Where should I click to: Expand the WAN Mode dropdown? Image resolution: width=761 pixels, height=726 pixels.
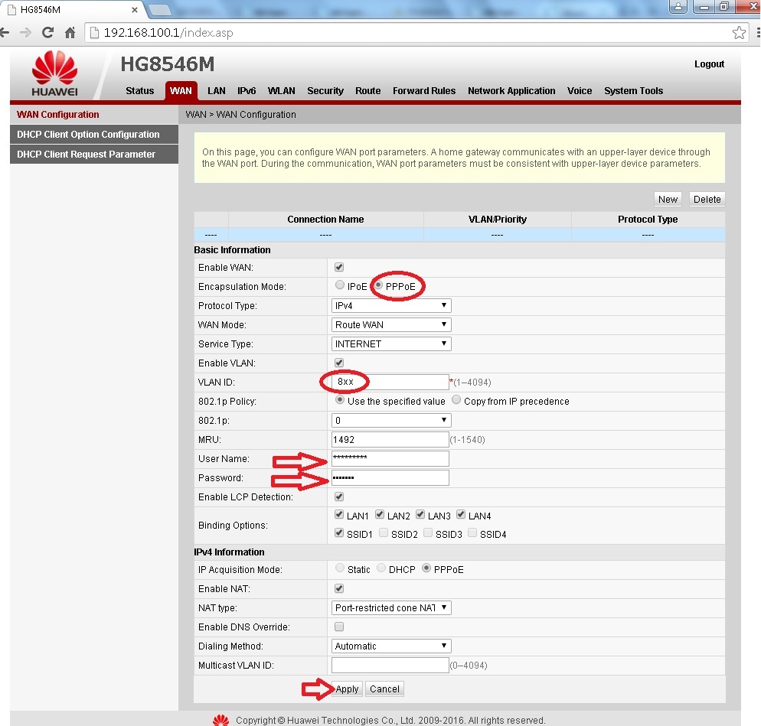tap(391, 325)
